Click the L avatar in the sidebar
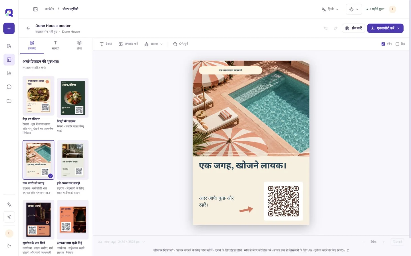The height and width of the screenshot is (256, 411). click(x=9, y=233)
